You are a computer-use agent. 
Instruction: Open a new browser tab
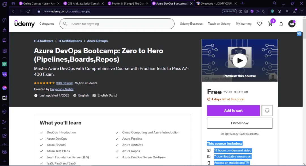(x=242, y=3)
